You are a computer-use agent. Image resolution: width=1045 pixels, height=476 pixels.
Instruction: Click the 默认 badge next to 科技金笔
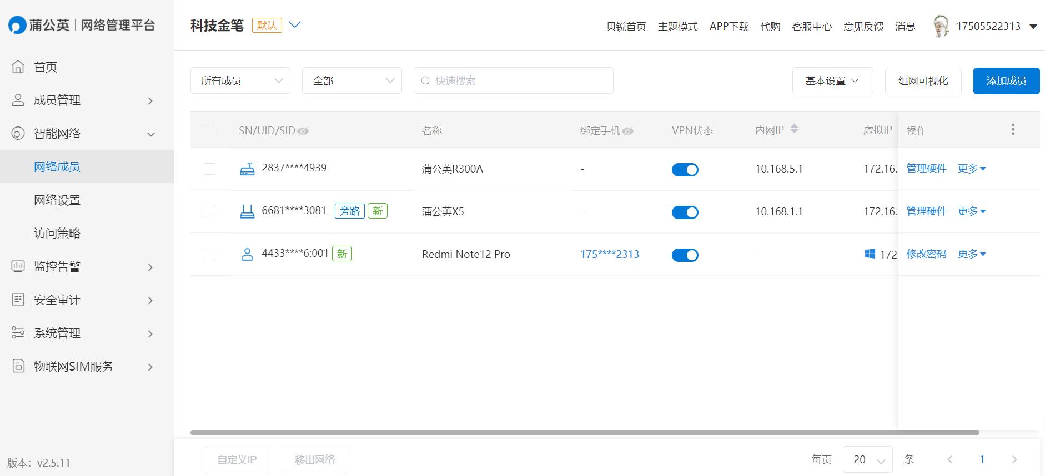[267, 25]
